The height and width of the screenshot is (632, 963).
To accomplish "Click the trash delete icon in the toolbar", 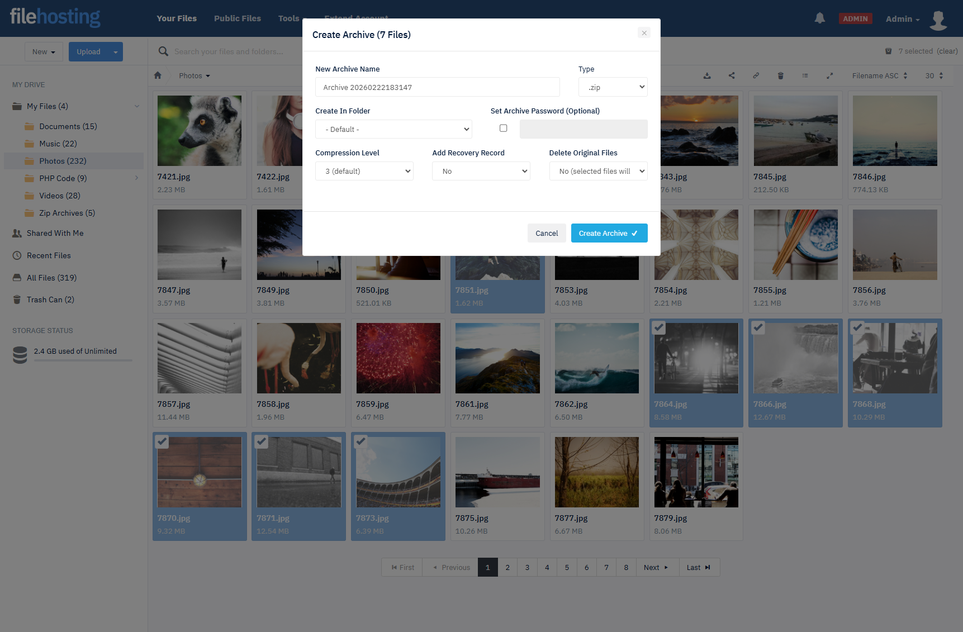I will coord(781,76).
